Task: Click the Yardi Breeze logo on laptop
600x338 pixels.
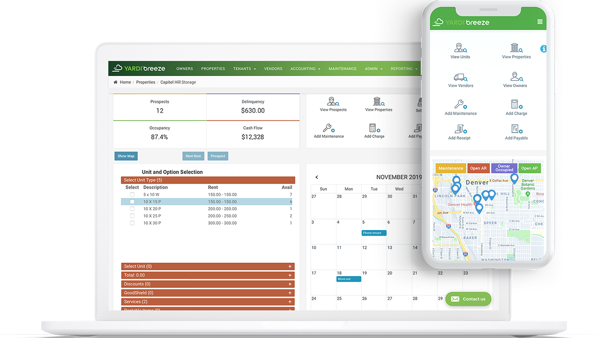Action: [x=139, y=68]
